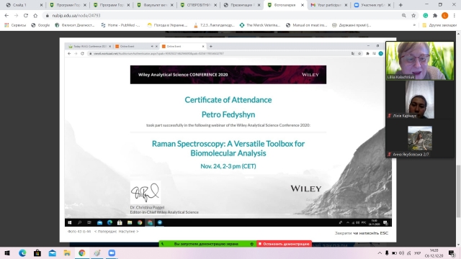Click the green screen-sharing status bar

(206, 244)
